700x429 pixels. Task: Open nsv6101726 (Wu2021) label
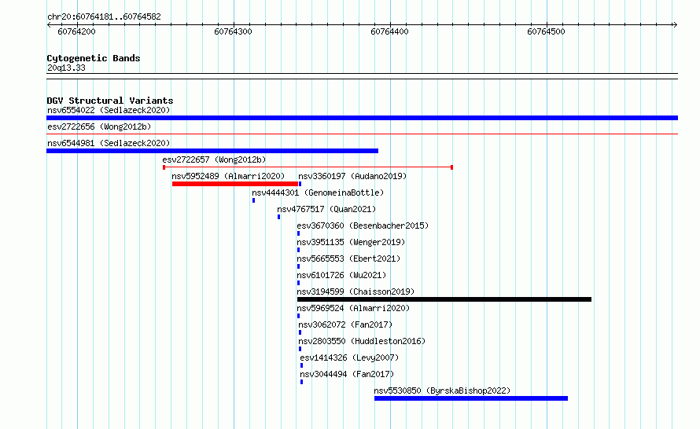[341, 275]
